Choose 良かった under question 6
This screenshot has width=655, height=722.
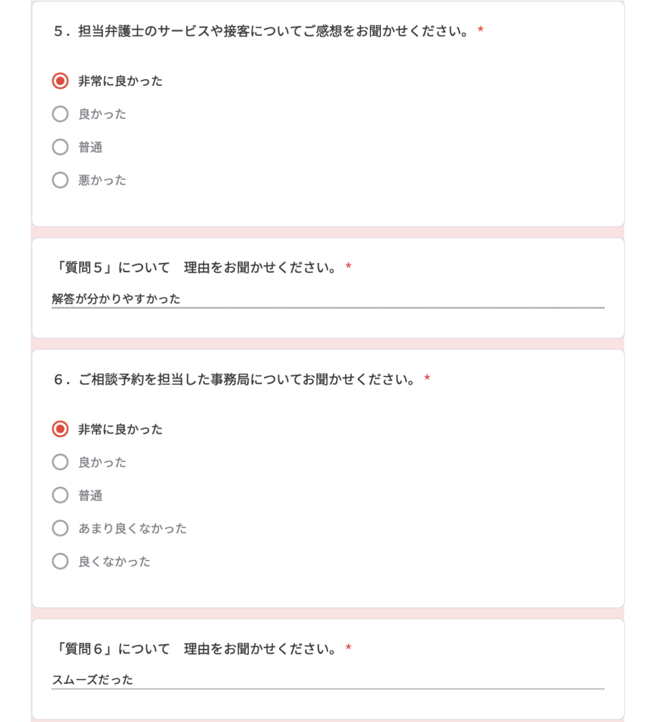(x=61, y=463)
